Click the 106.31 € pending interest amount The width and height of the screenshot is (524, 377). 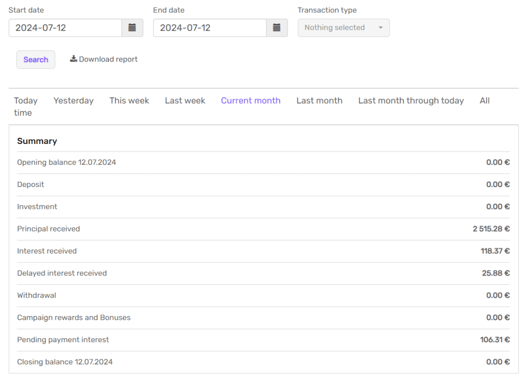coord(495,340)
